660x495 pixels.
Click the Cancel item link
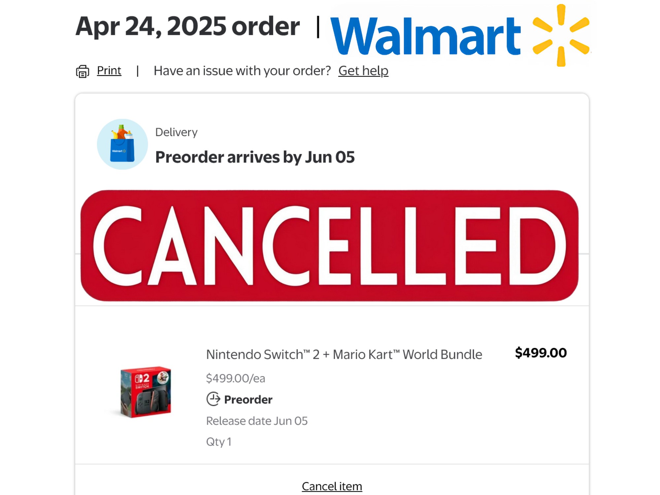[x=332, y=486]
